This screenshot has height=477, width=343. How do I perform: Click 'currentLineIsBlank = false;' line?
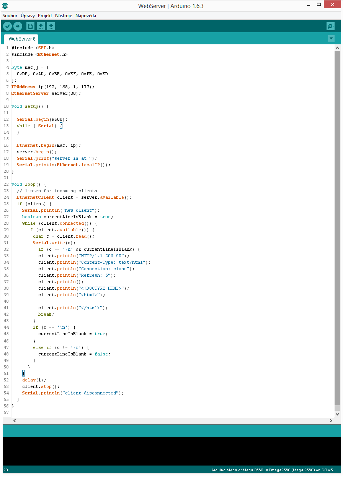(74, 354)
